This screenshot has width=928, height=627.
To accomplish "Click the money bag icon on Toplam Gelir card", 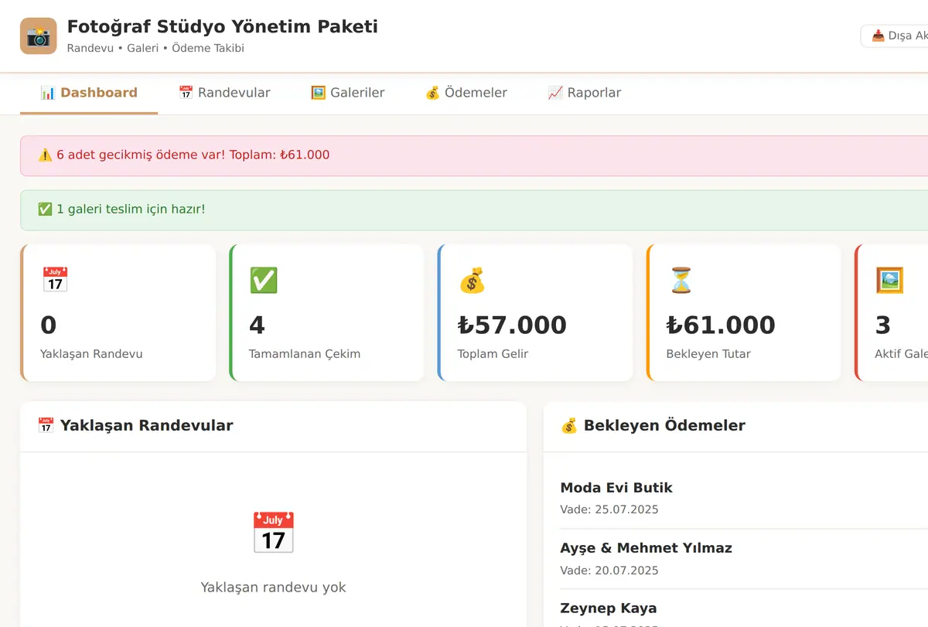I will coord(472,280).
